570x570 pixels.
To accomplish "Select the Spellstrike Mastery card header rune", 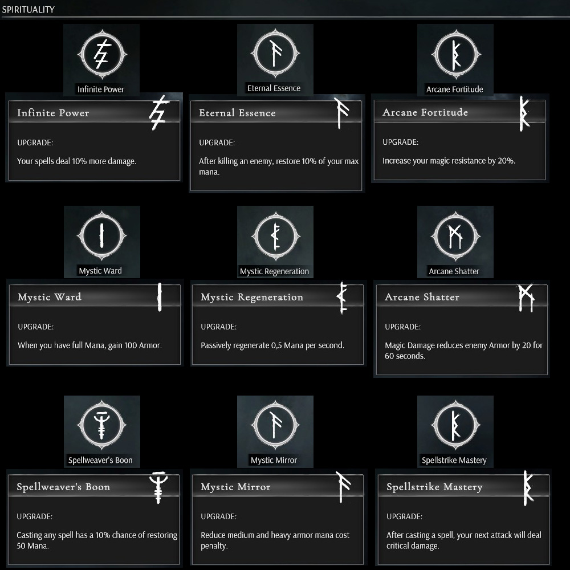I will tap(528, 488).
